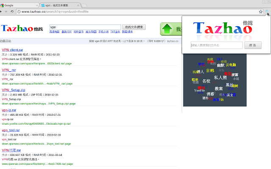
Task: Click the www.qiannao.com URL text
Action: pyautogui.click(x=37, y=164)
